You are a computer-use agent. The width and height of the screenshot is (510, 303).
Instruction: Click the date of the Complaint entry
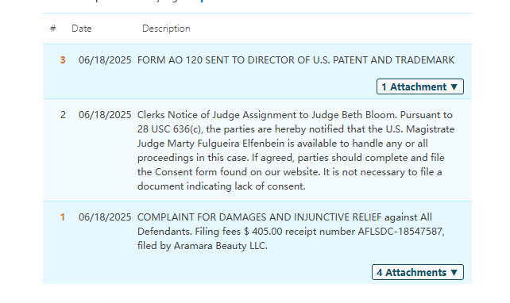point(105,217)
